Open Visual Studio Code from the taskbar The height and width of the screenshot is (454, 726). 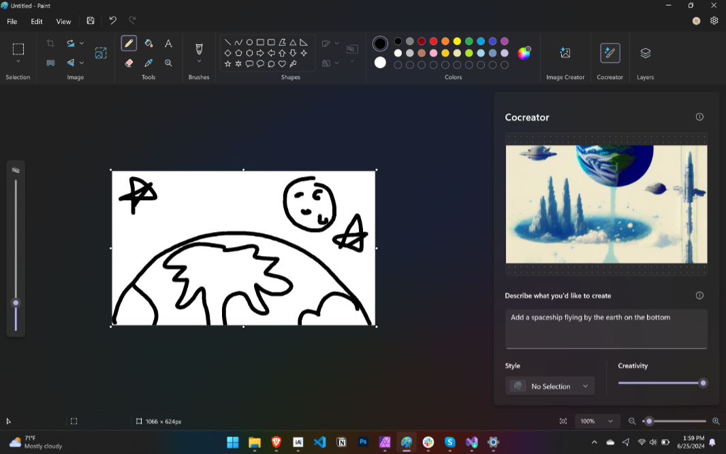tap(319, 442)
